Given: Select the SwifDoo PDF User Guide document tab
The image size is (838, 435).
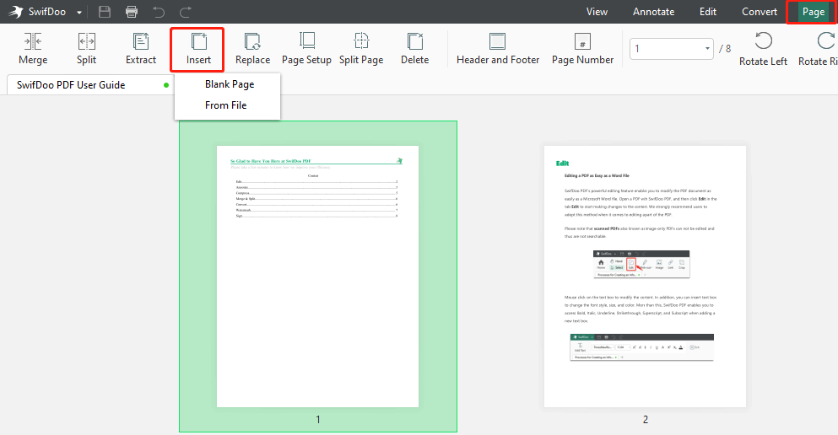Looking at the screenshot, I should [x=89, y=85].
